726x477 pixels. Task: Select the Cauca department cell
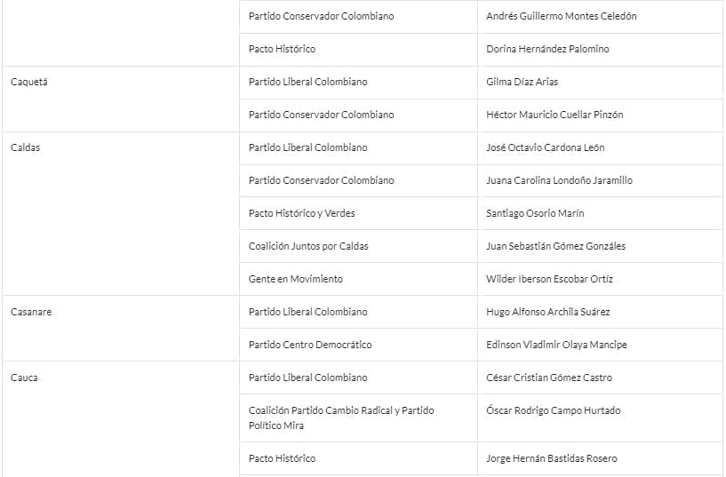pos(24,378)
